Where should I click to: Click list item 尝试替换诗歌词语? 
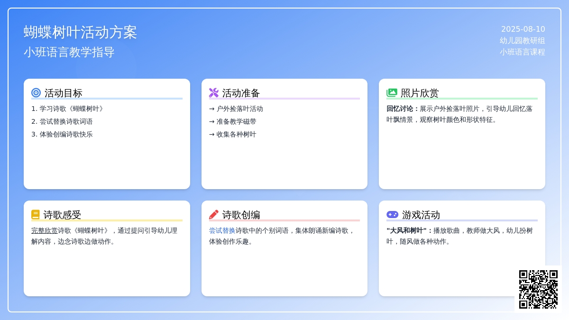tap(62, 121)
